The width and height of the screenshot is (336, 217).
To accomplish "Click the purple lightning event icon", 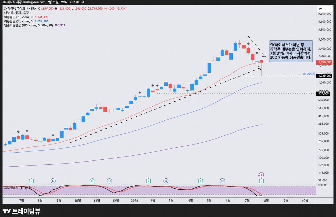I will (261, 175).
